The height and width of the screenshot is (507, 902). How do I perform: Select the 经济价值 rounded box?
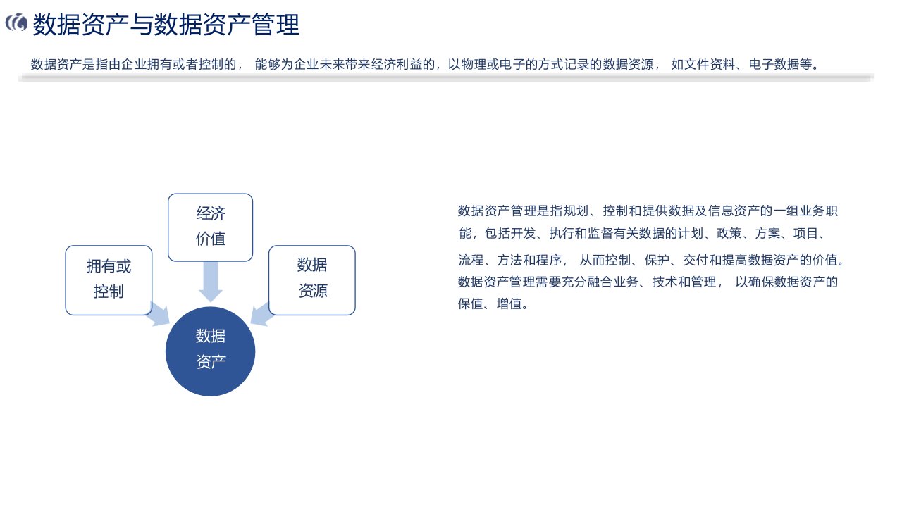210,227
